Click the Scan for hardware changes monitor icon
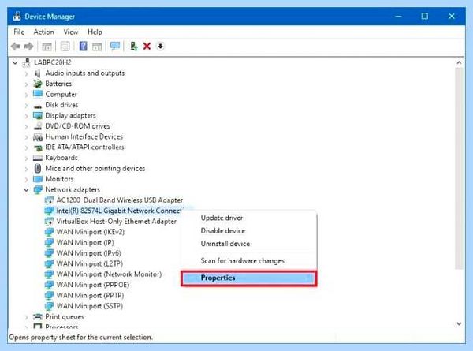 [x=115, y=47]
